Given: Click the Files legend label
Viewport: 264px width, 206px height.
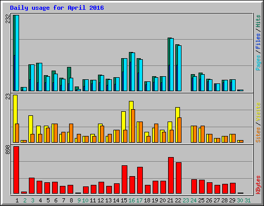Looking at the screenshot, I should [x=258, y=41].
